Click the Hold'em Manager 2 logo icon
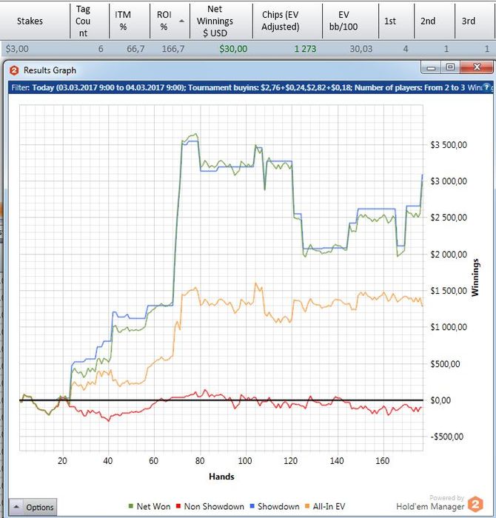The width and height of the screenshot is (496, 518). click(475, 505)
